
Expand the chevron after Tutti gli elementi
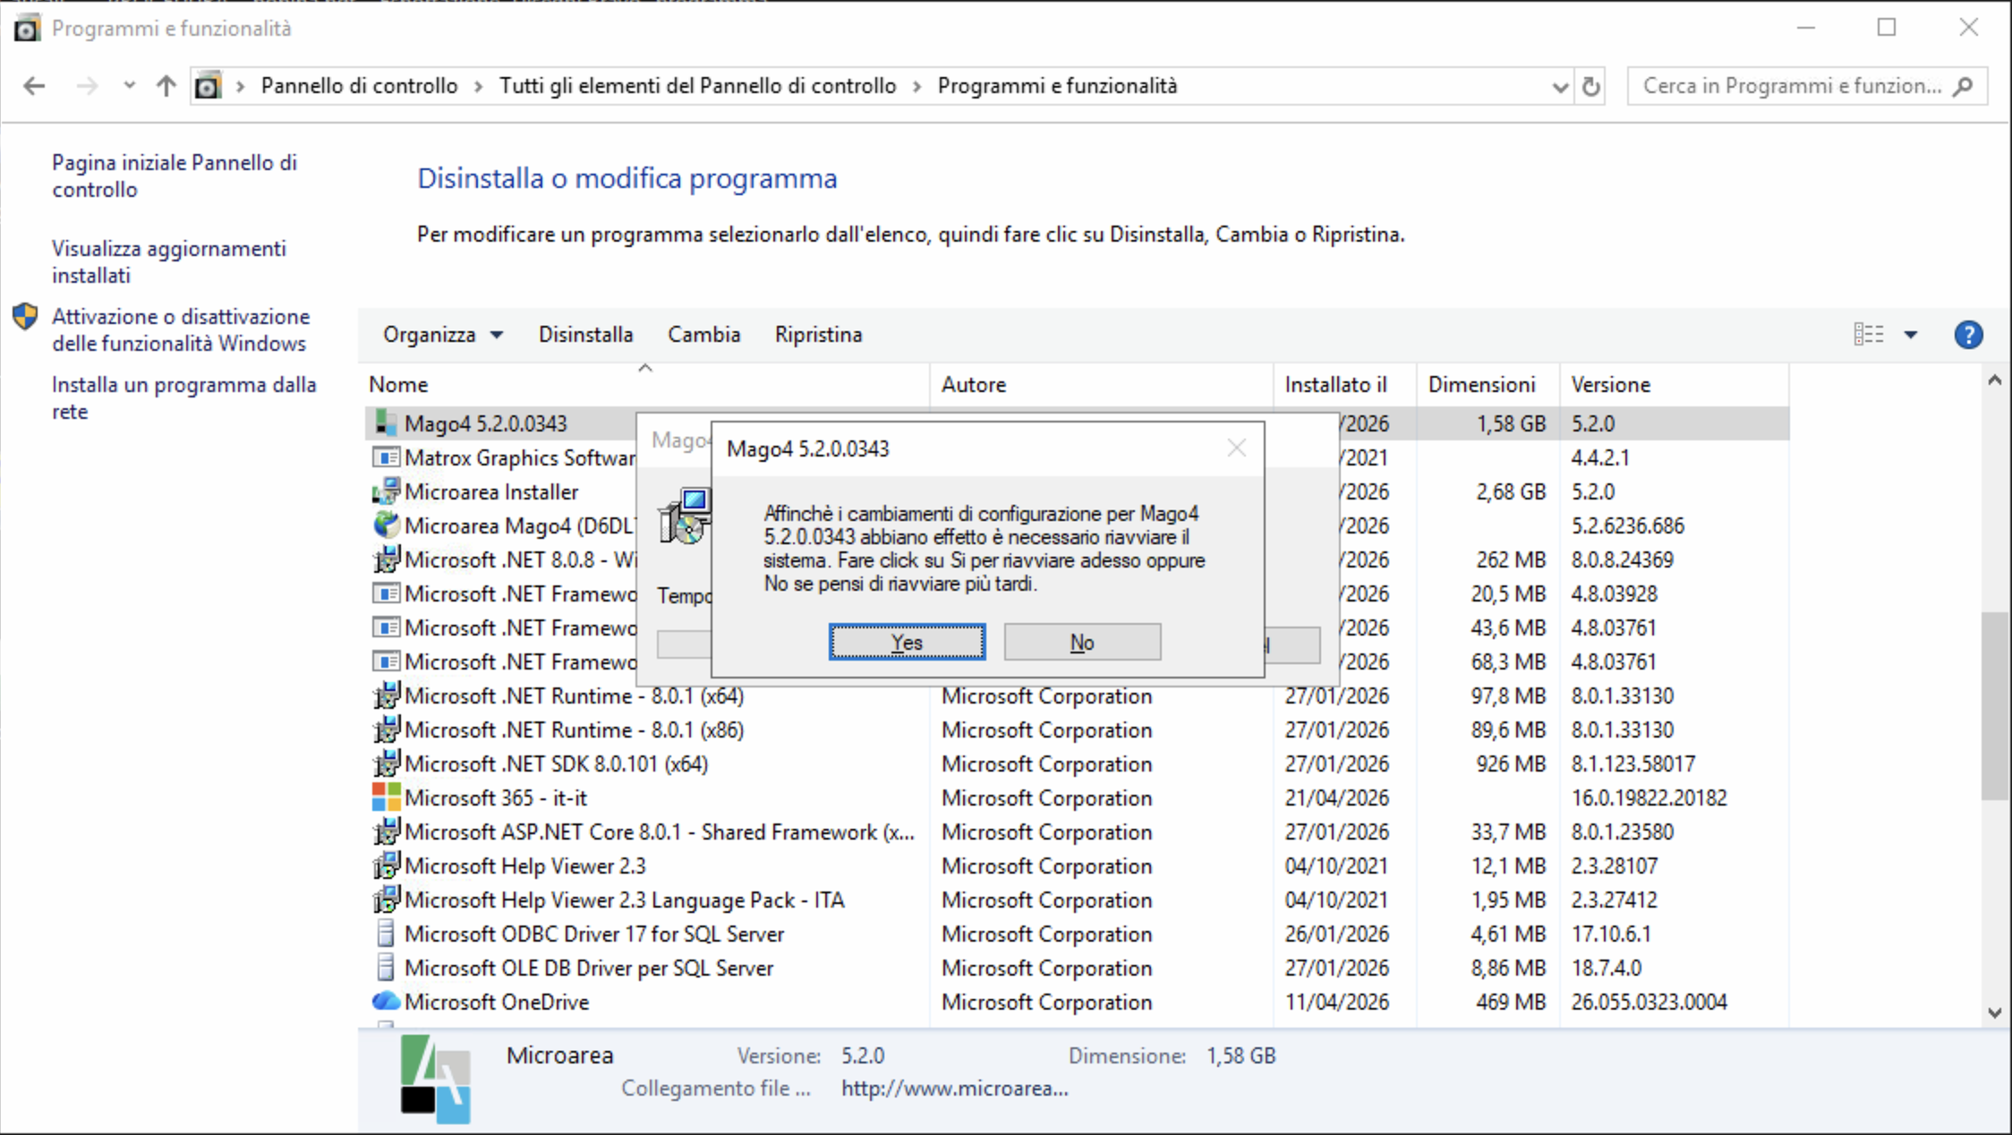[917, 86]
